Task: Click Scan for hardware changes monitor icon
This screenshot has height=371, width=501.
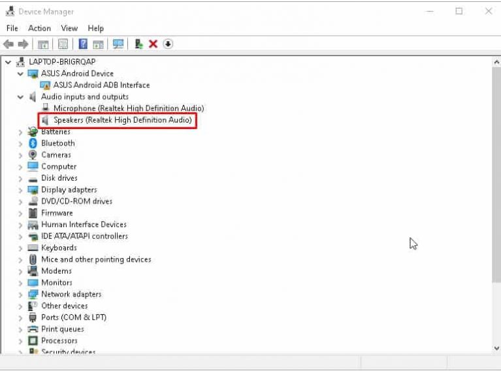Action: click(118, 44)
